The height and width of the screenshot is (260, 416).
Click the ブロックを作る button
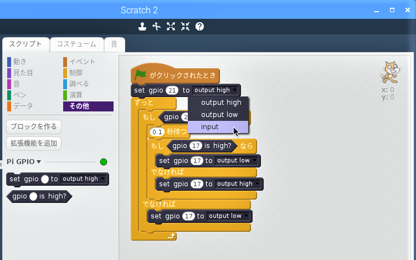34,127
